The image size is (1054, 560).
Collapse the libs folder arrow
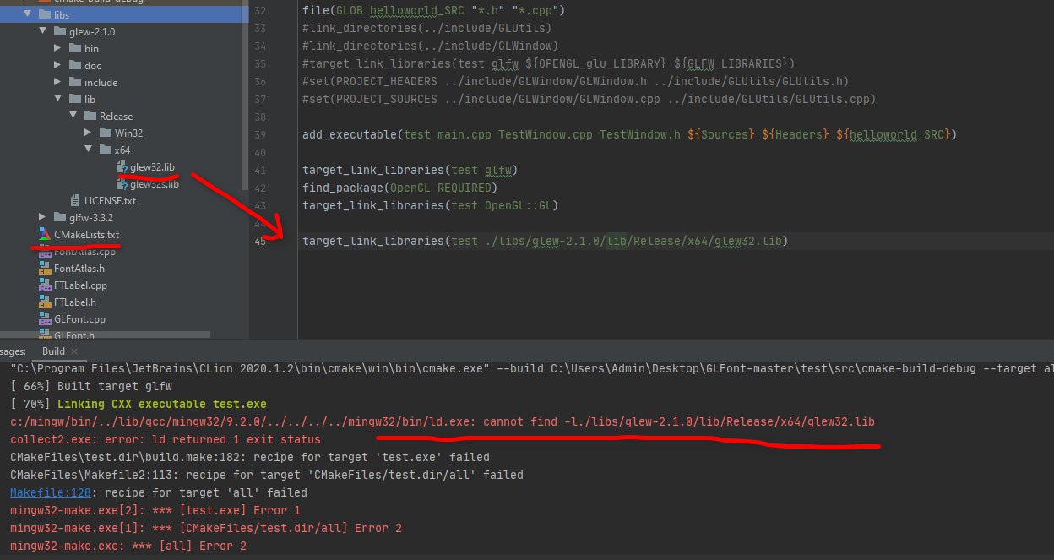26,14
